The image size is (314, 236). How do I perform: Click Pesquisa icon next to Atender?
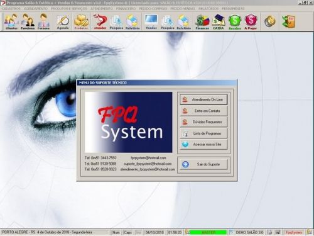(x=116, y=21)
